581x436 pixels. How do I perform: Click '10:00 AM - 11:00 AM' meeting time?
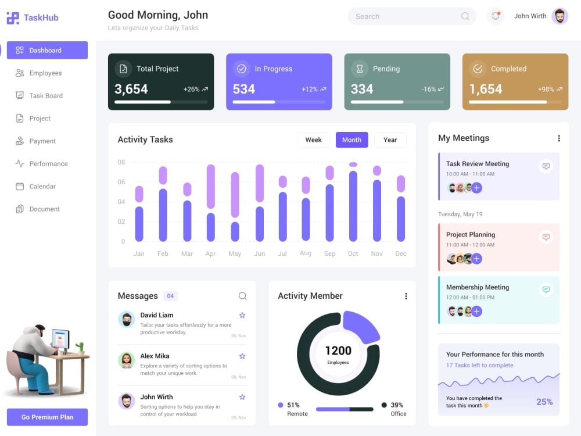[x=470, y=174]
